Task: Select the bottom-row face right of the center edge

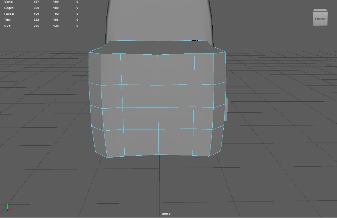Action: (x=176, y=142)
